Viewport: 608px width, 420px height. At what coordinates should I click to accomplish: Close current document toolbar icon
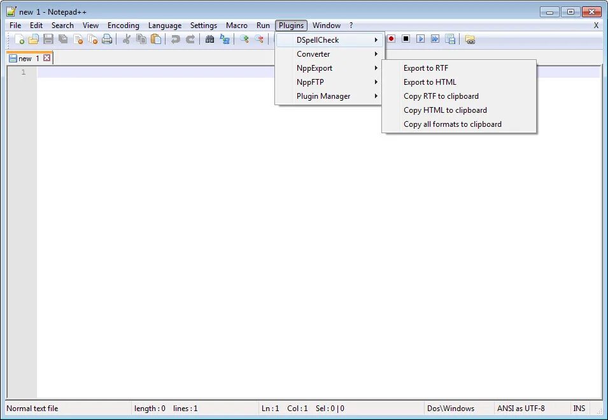click(78, 40)
